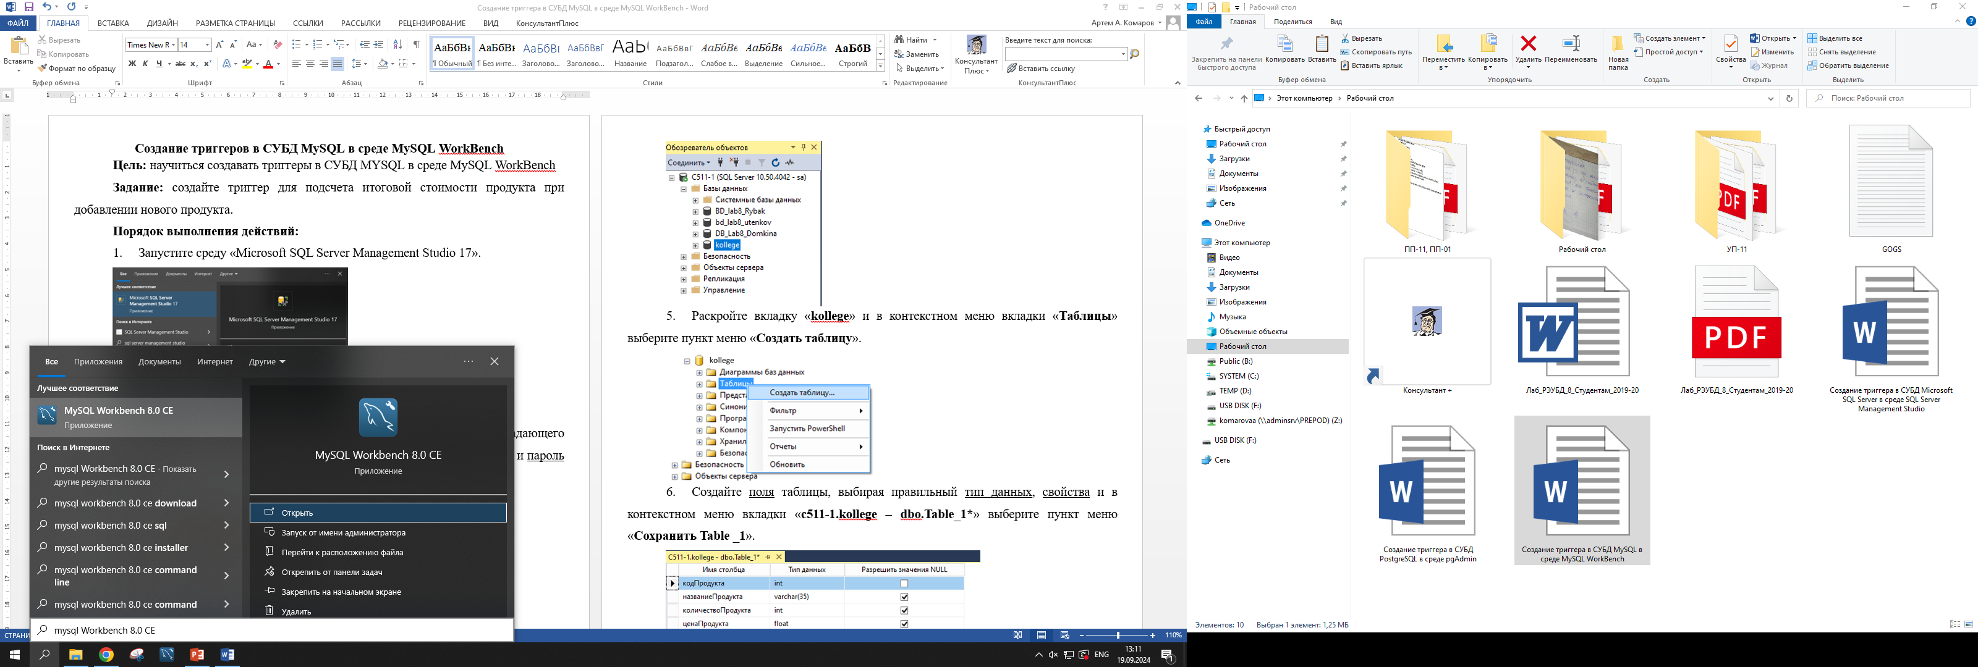This screenshot has width=1978, height=667.
Task: Open the ДИЗАЙН ribbon tab in Word
Action: [x=162, y=23]
